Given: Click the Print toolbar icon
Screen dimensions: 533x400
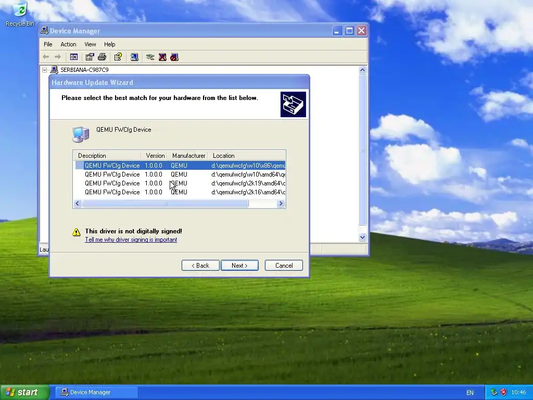Looking at the screenshot, I should [102, 57].
